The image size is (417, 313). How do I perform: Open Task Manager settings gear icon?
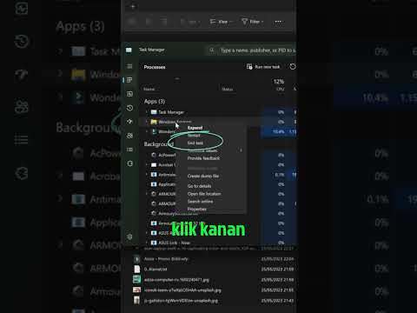(x=129, y=236)
